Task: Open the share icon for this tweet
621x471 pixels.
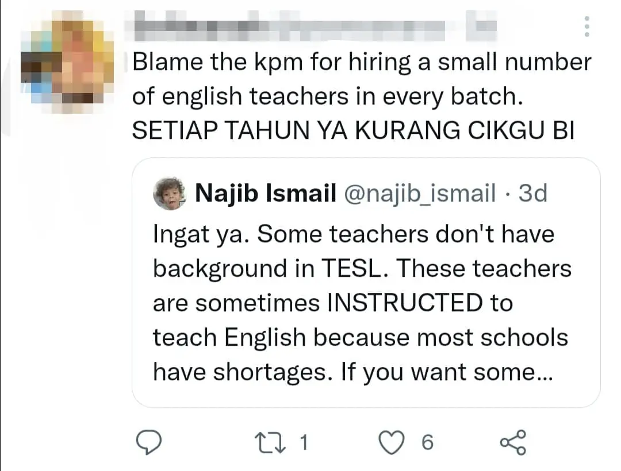Action: click(513, 443)
